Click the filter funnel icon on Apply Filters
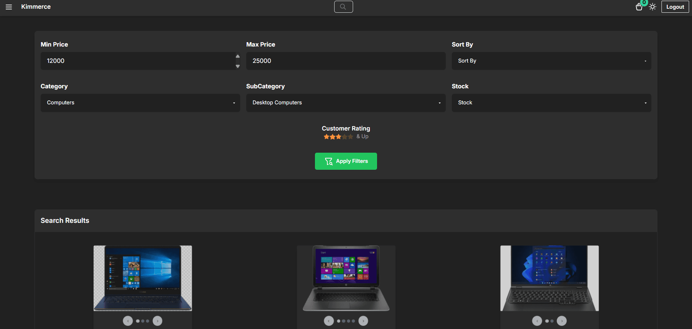Viewport: 692px width, 329px height. coord(328,161)
